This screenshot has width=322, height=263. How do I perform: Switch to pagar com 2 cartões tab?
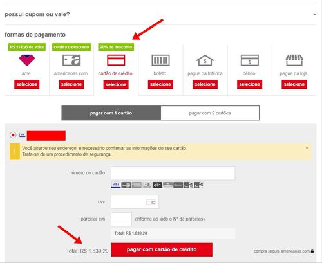click(210, 113)
